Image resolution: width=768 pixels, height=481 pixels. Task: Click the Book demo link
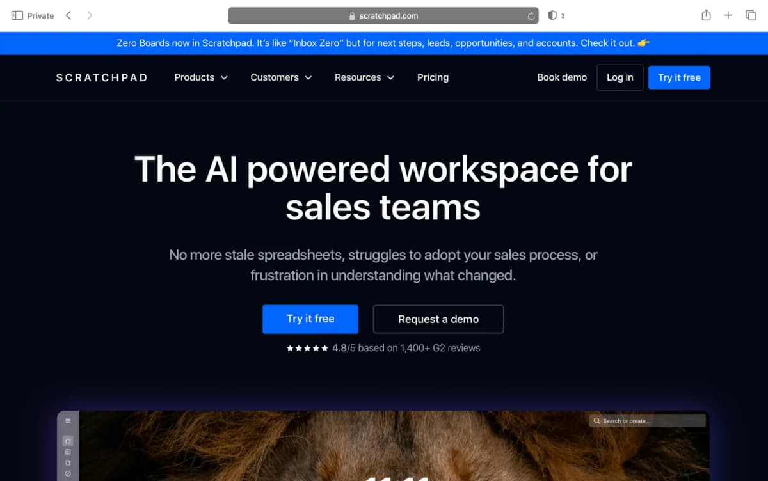point(562,77)
